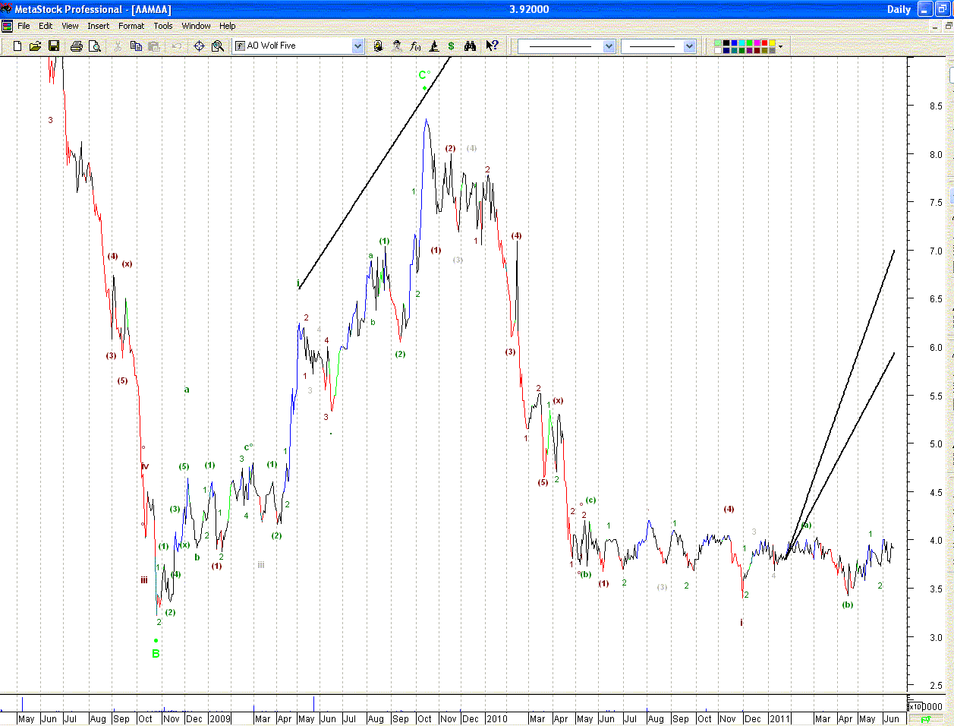Expand the AO Wolf Five indicator dropdown
Viewport: 954px width, 726px height.
coord(358,46)
